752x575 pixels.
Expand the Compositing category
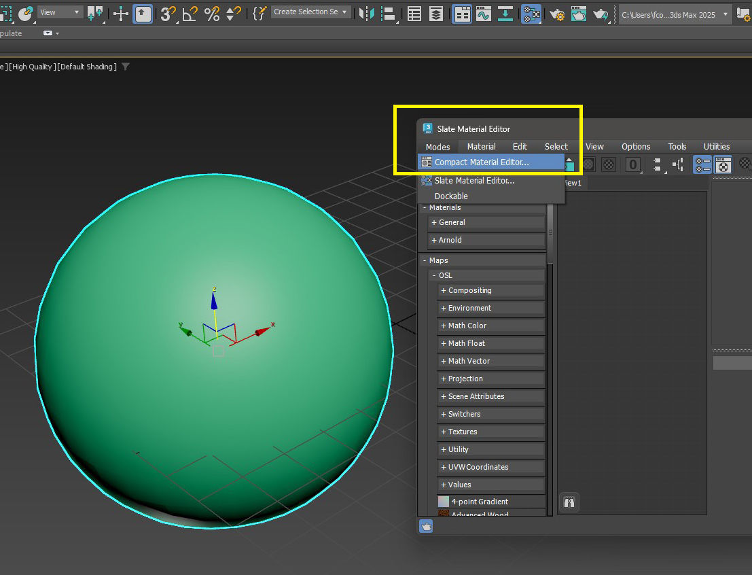click(491, 290)
